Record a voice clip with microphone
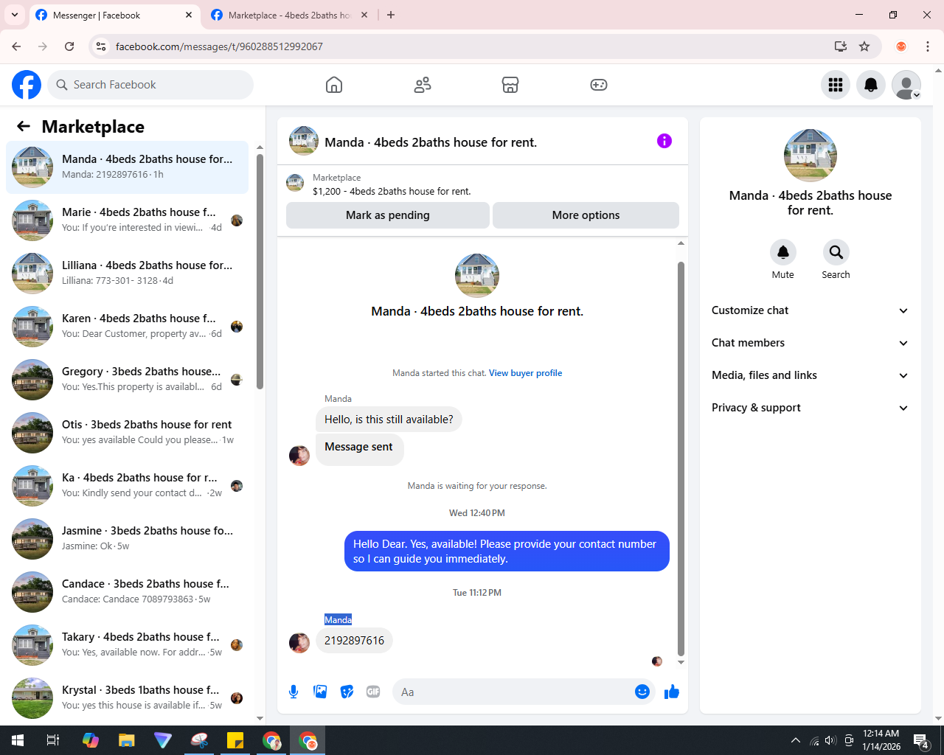 (294, 692)
